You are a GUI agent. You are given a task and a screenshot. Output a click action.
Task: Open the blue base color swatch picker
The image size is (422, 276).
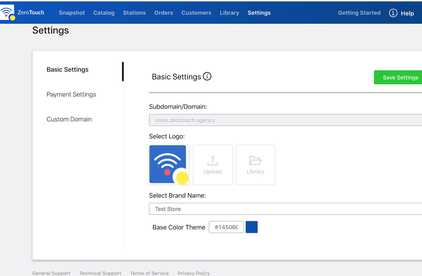coord(252,227)
